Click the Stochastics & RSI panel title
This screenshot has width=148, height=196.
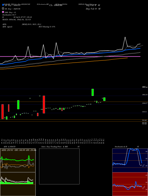pos(127,147)
